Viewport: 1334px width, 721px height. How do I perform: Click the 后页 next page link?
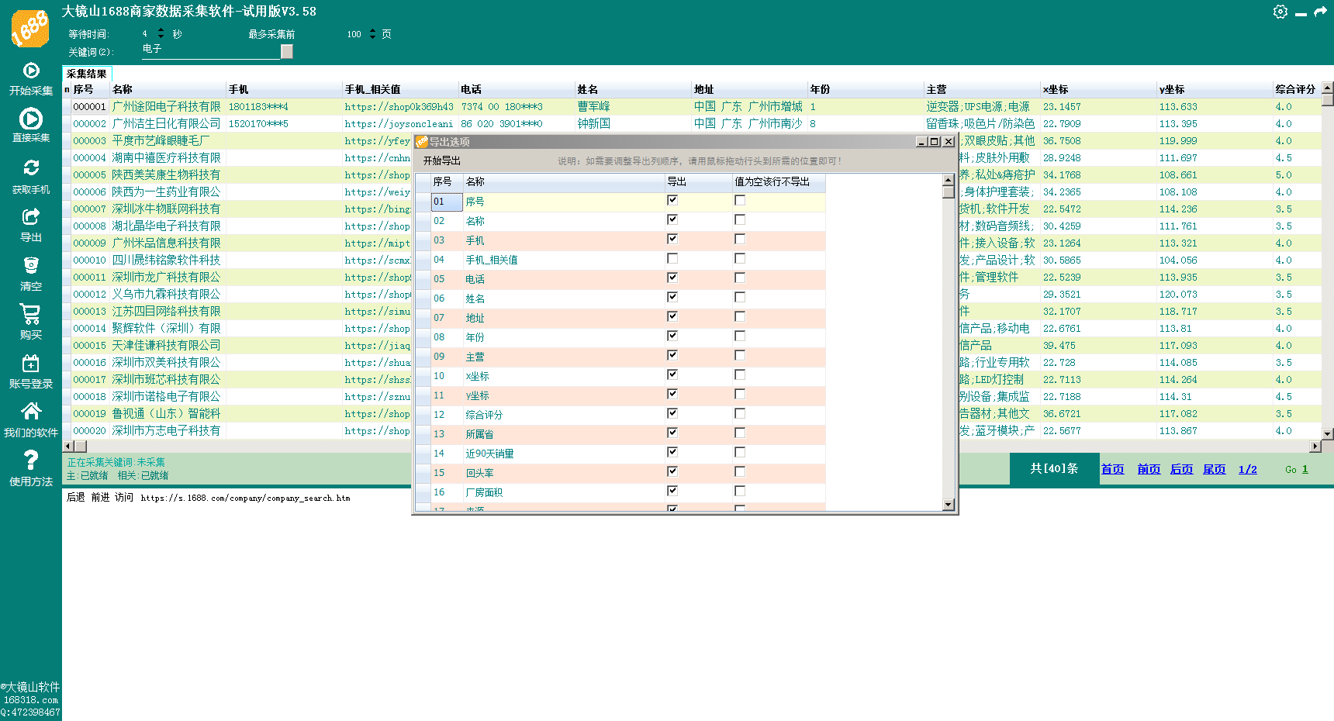(x=1181, y=469)
